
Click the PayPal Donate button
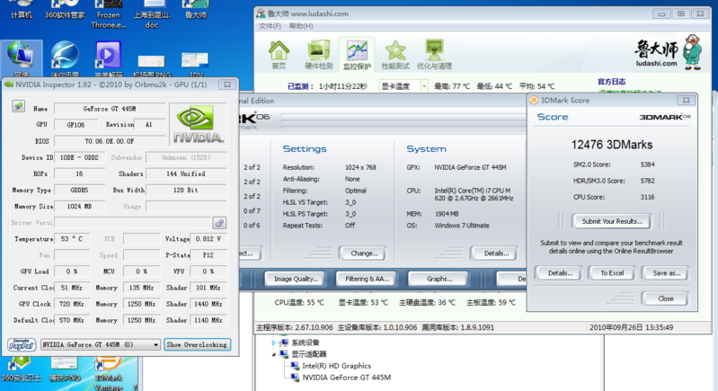[x=22, y=344]
